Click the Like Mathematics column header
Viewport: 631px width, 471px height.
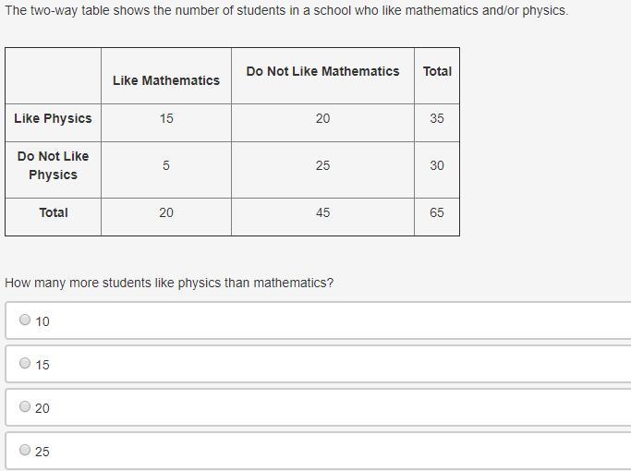166,80
